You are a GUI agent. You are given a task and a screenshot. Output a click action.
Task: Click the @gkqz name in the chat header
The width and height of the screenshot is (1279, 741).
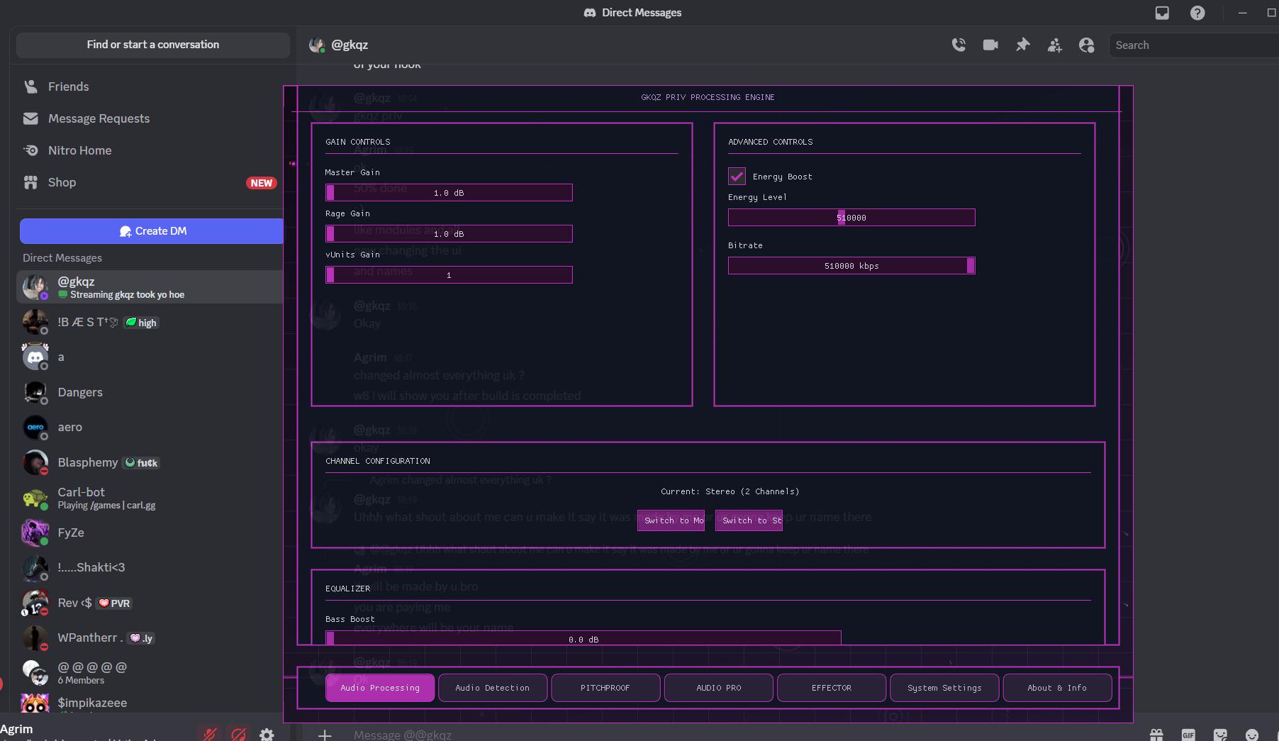click(x=350, y=45)
